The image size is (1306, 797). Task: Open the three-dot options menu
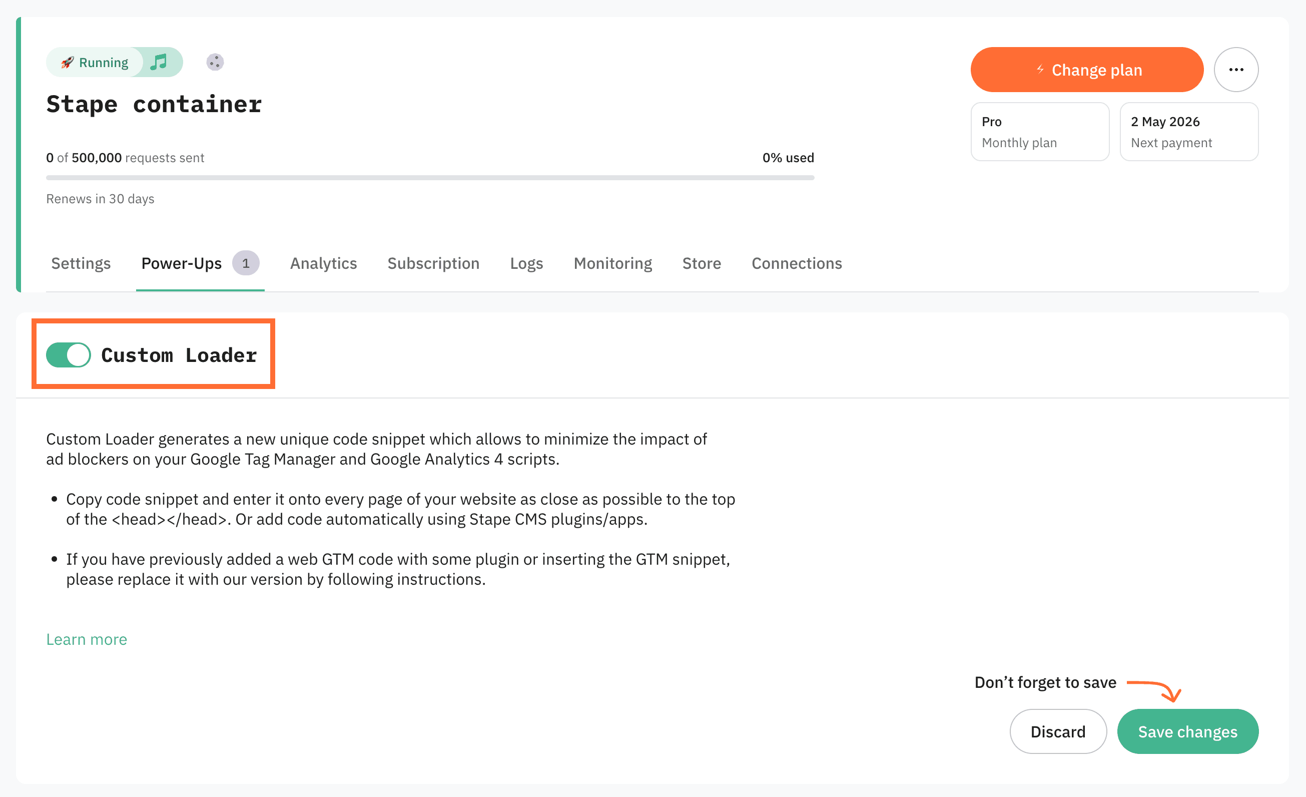(x=1236, y=69)
